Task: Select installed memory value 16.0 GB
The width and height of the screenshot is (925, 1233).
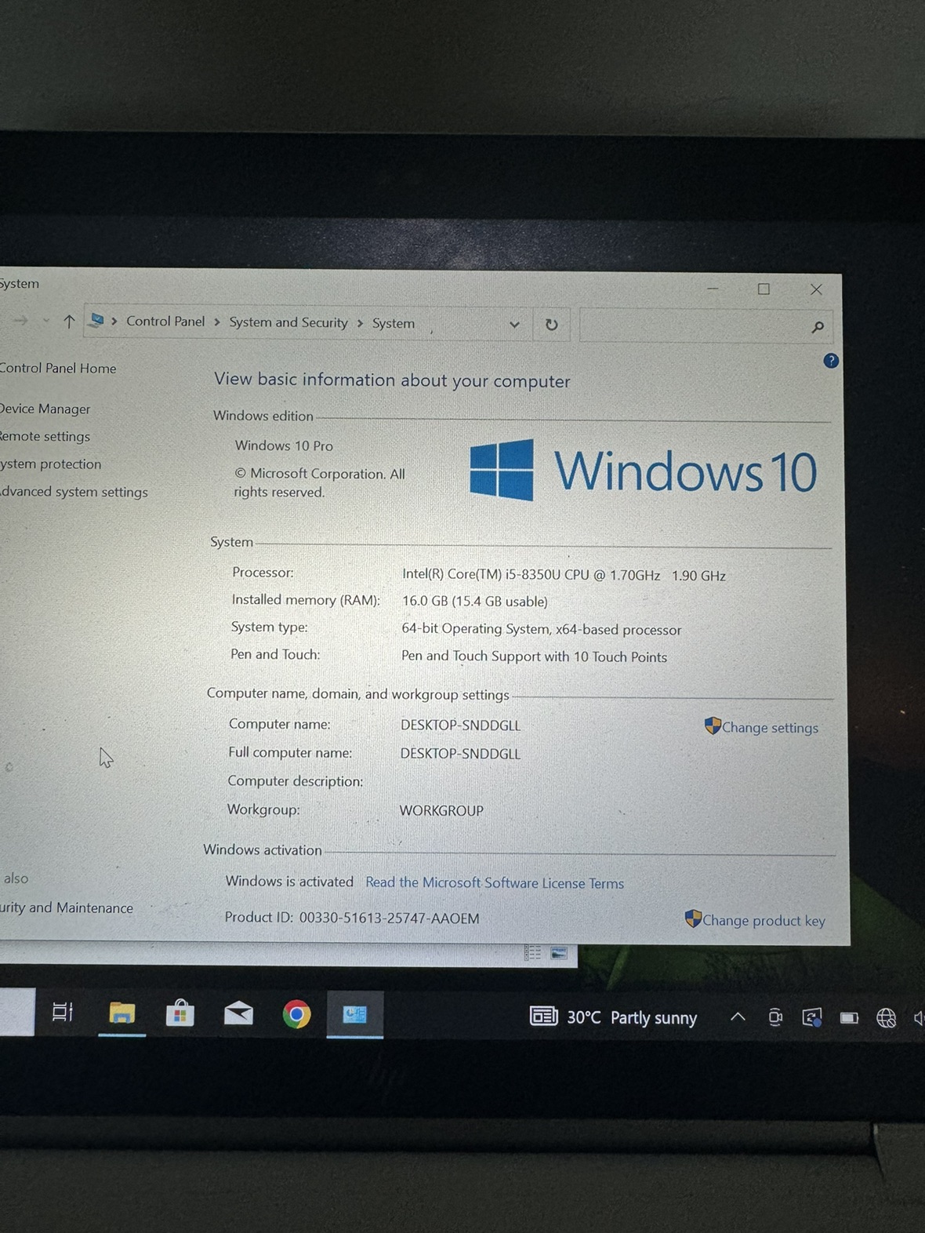Action: (475, 602)
